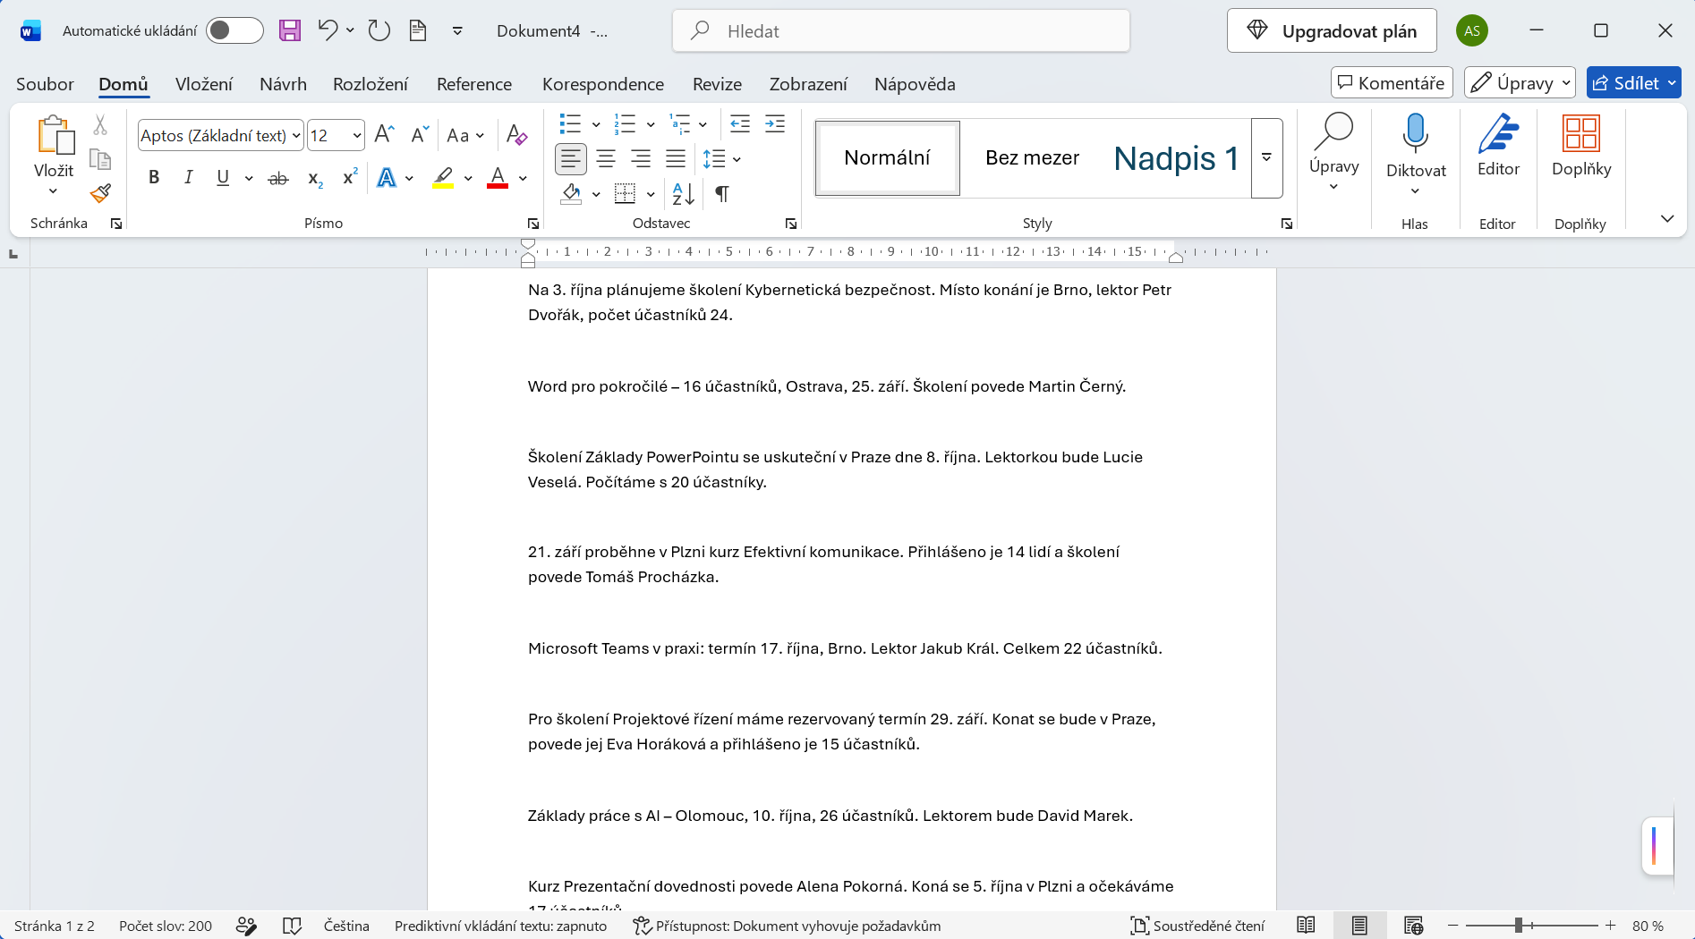The width and height of the screenshot is (1695, 939).
Task: Decrease paragraph indent
Action: [x=740, y=123]
